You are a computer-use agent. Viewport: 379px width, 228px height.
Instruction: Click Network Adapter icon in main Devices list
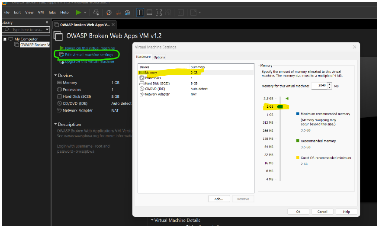tap(59, 110)
